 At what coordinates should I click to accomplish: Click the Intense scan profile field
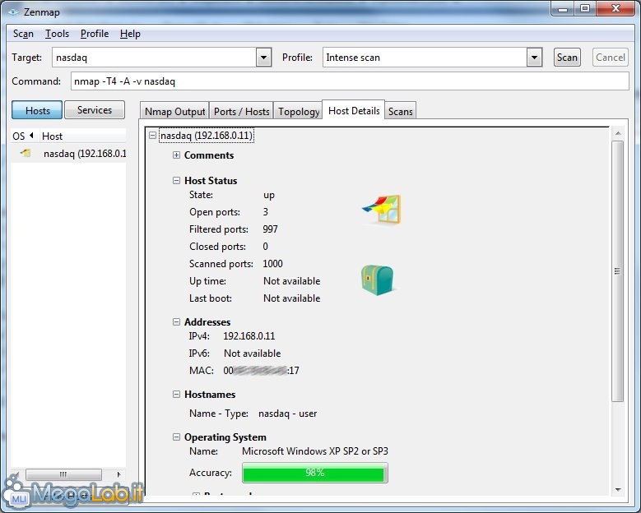[x=425, y=58]
